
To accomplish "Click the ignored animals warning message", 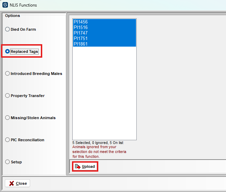I will (x=99, y=152).
